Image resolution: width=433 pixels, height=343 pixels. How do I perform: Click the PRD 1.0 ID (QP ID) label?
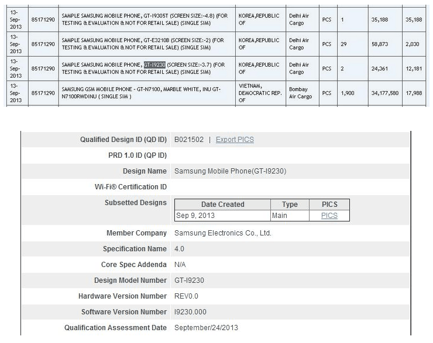pos(138,155)
